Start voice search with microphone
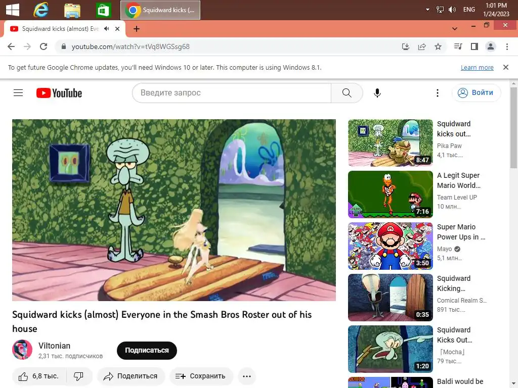The height and width of the screenshot is (388, 518). pos(377,93)
